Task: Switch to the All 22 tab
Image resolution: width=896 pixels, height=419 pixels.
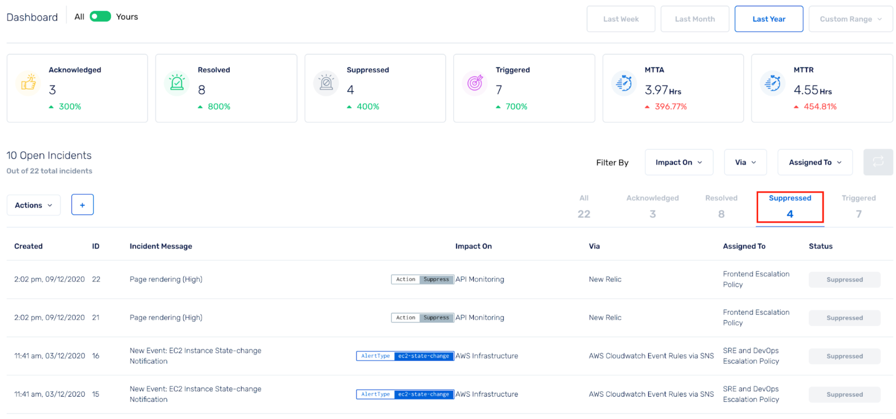Action: coord(584,207)
